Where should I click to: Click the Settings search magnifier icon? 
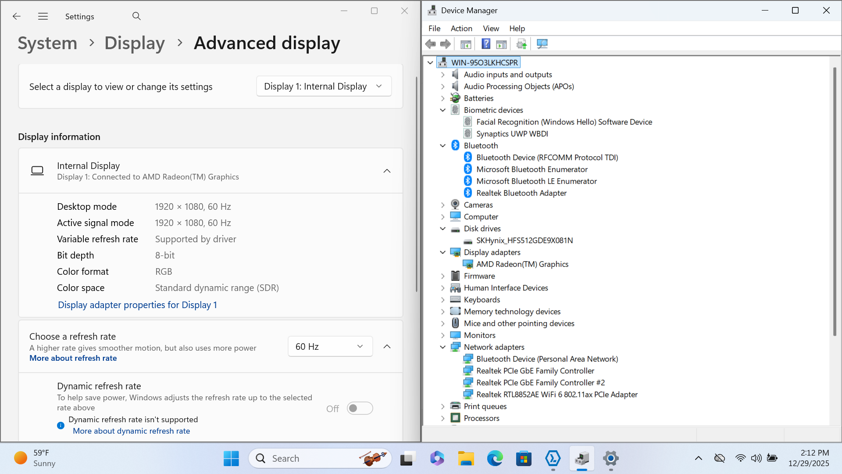(x=136, y=16)
